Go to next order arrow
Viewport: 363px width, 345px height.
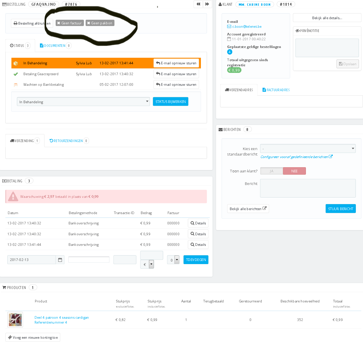207,4
